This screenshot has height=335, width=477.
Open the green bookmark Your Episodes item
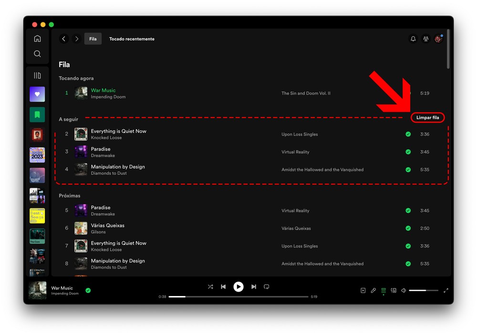[x=37, y=114]
